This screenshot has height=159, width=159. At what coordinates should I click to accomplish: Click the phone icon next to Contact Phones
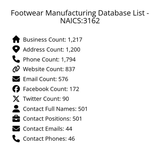click(16, 138)
